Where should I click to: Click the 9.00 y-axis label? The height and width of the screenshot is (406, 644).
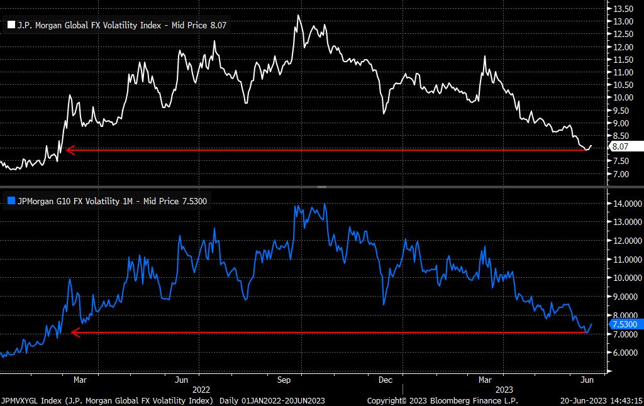pos(621,123)
